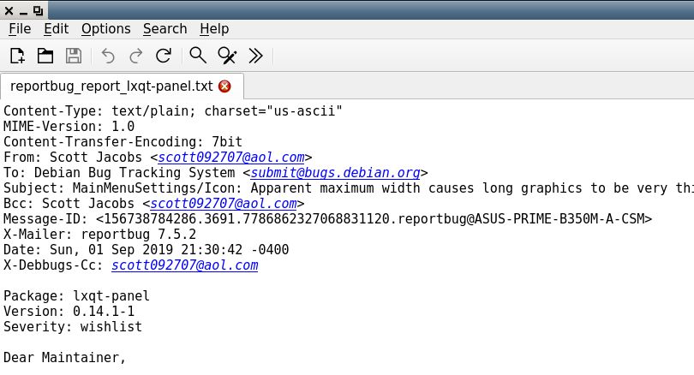
Task: Click the New document icon
Action: point(17,56)
